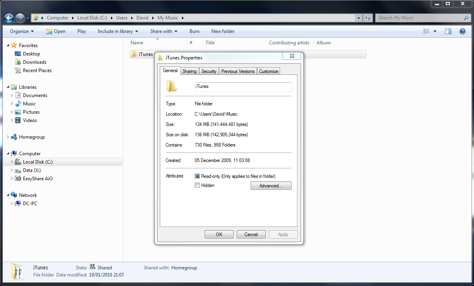Open Help with the question mark icon
The image size is (474, 286).
(462, 31)
